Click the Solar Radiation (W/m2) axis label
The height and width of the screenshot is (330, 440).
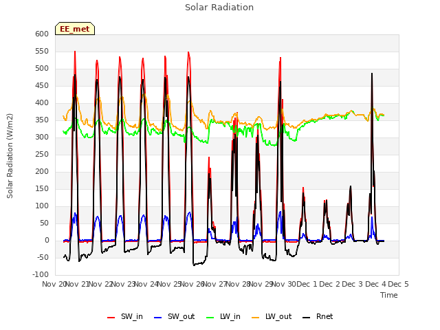tap(10, 156)
